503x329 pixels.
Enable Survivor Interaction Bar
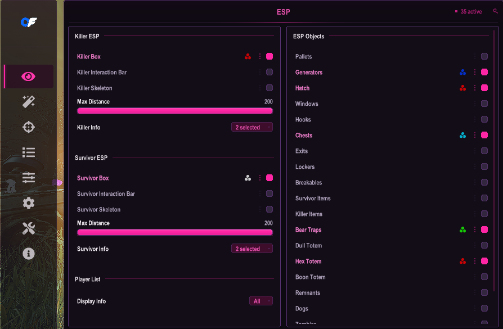(x=270, y=193)
